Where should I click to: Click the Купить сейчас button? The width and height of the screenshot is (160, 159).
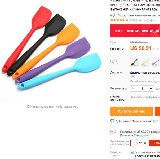pyautogui.click(x=131, y=111)
